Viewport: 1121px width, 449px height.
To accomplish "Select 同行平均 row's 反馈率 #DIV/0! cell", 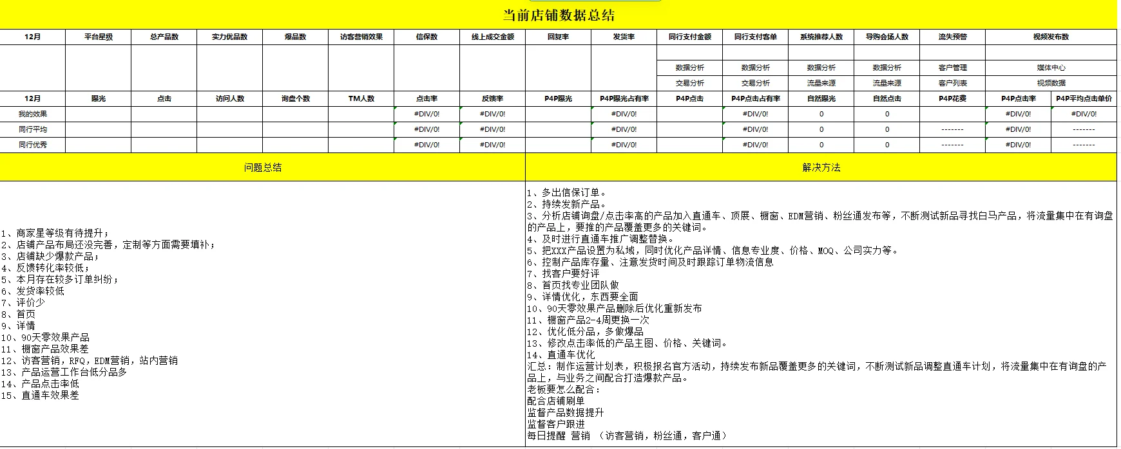I will [x=493, y=129].
